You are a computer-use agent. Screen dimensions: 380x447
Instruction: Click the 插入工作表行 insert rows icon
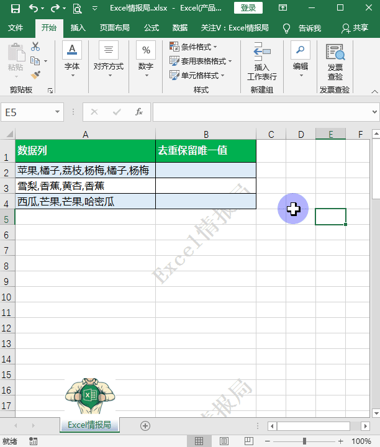262,62
